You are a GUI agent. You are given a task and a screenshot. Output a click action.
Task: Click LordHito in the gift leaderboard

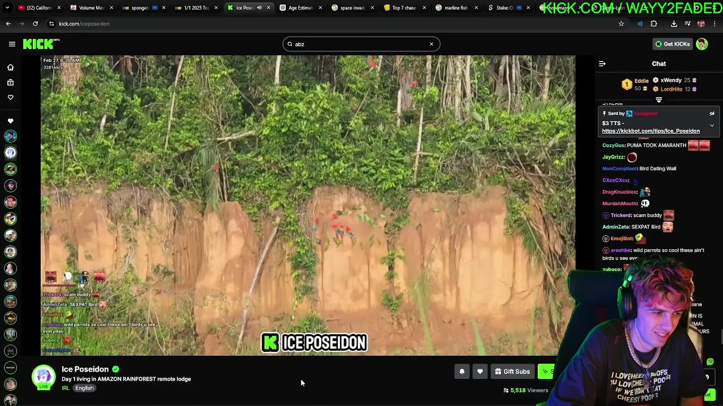point(672,89)
